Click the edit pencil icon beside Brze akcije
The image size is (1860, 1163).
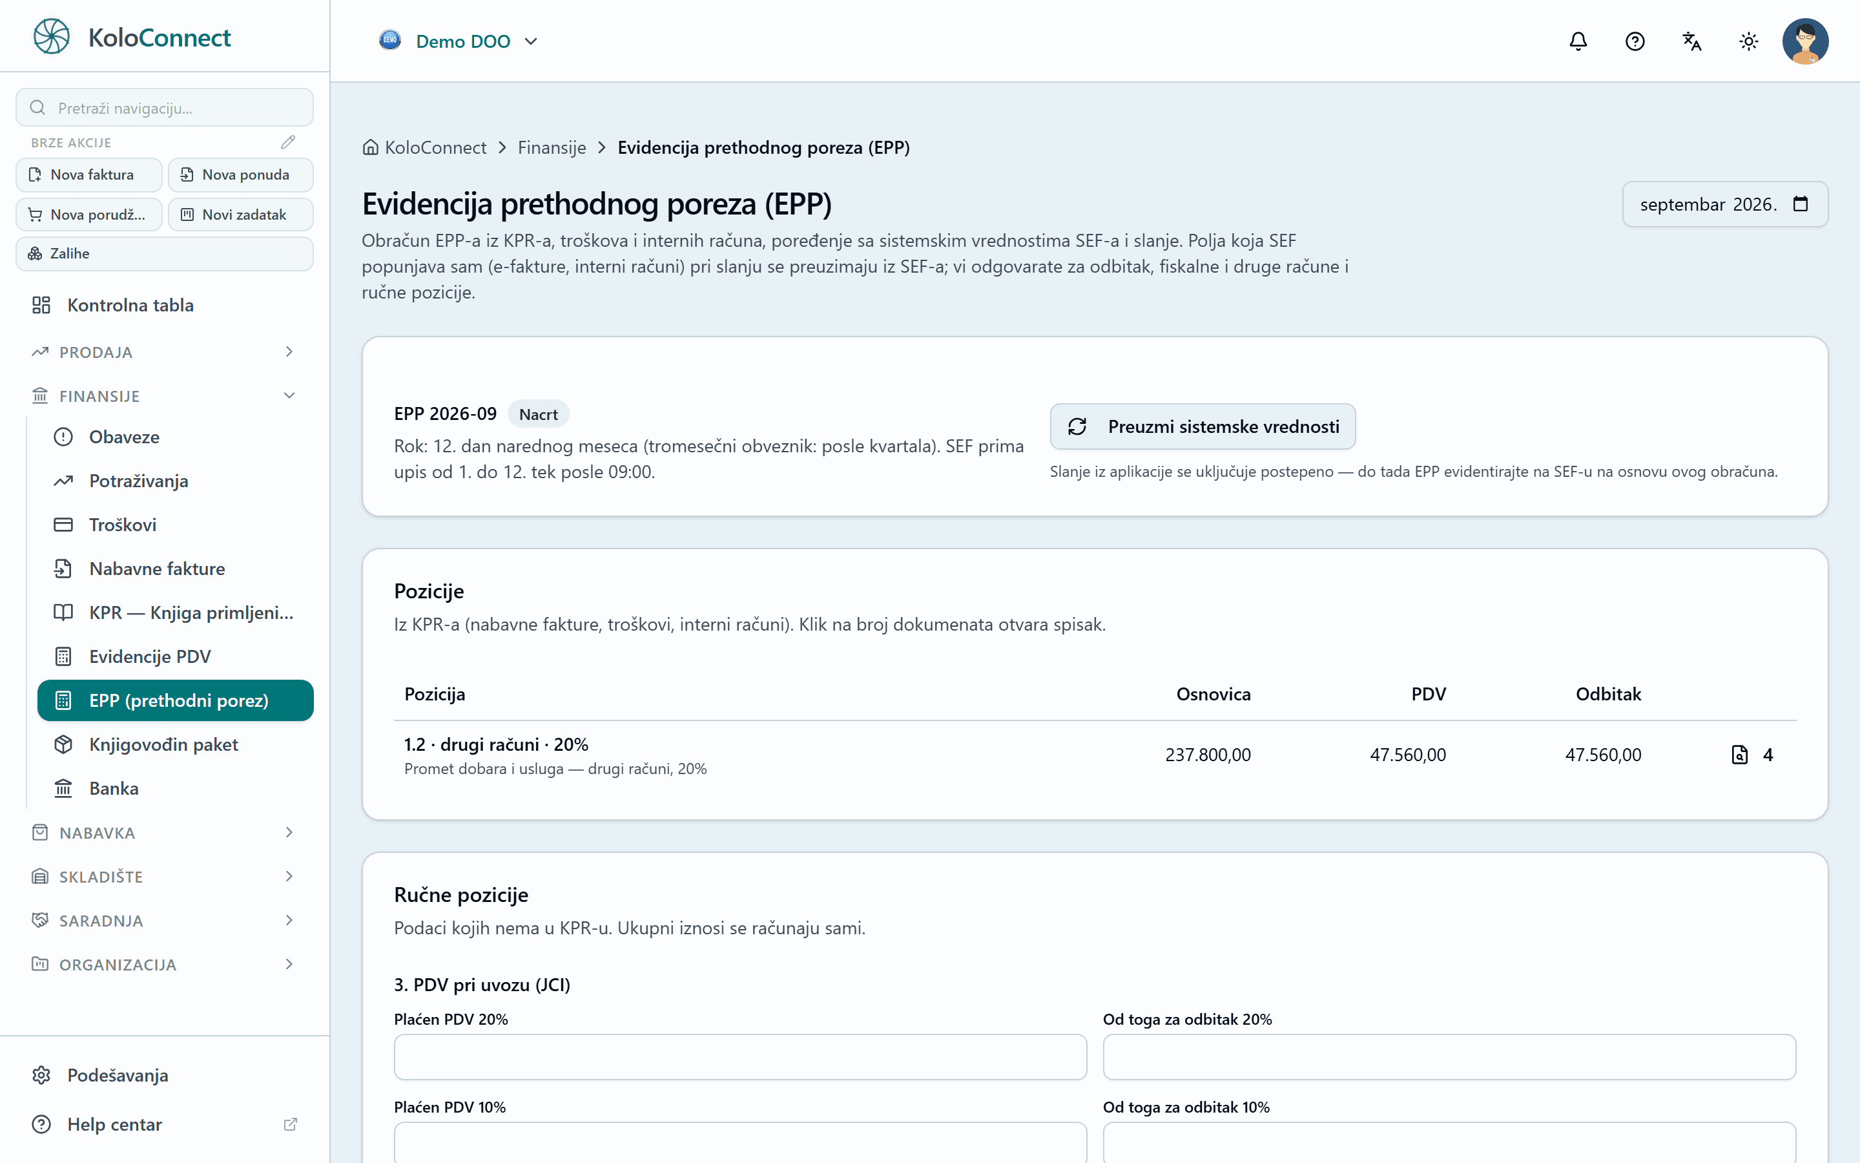coord(287,142)
